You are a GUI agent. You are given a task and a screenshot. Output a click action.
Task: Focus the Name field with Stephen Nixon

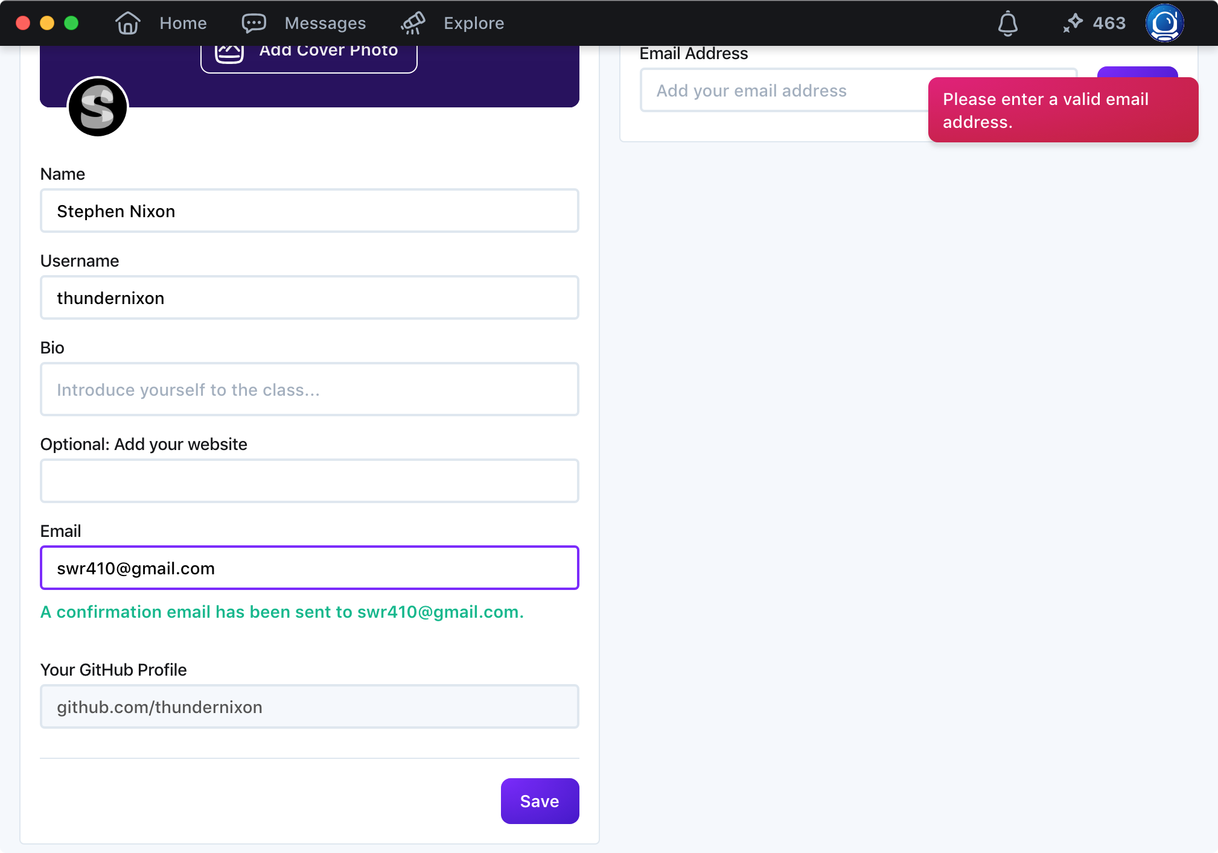click(x=309, y=211)
